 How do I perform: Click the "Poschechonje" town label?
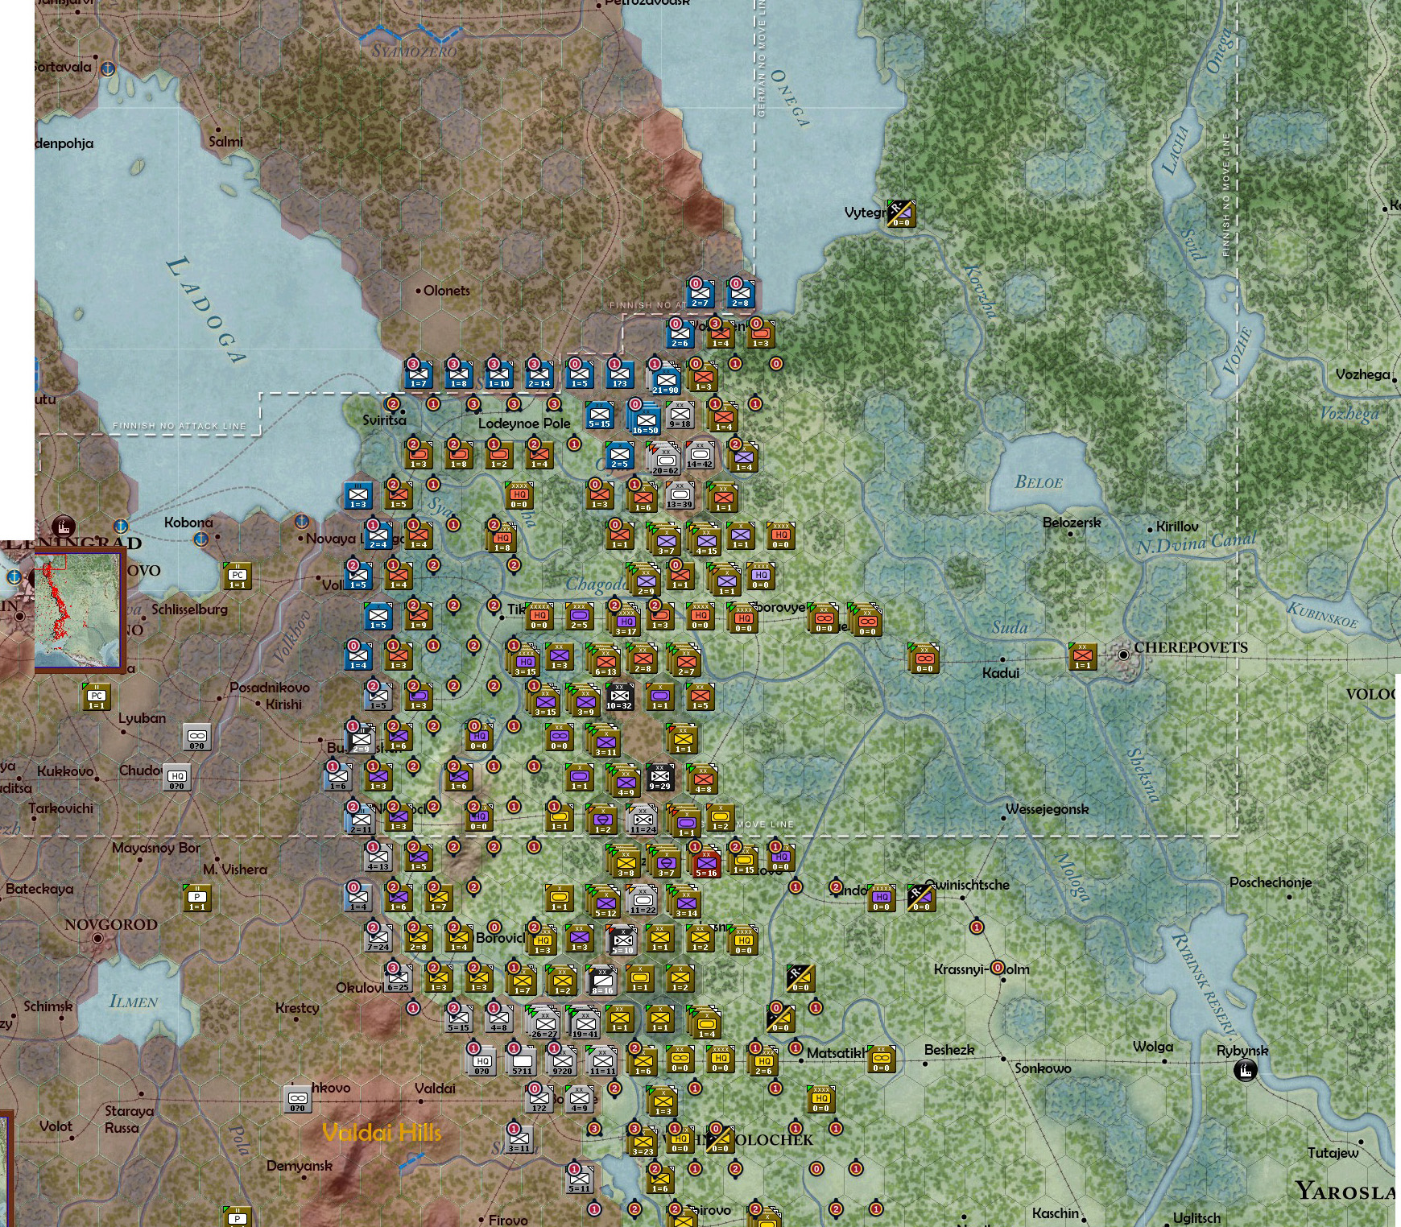(x=1271, y=882)
